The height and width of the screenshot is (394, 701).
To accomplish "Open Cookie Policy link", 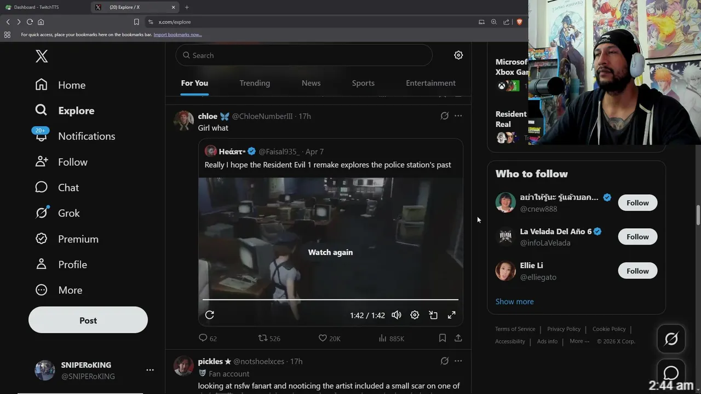I will [609, 329].
